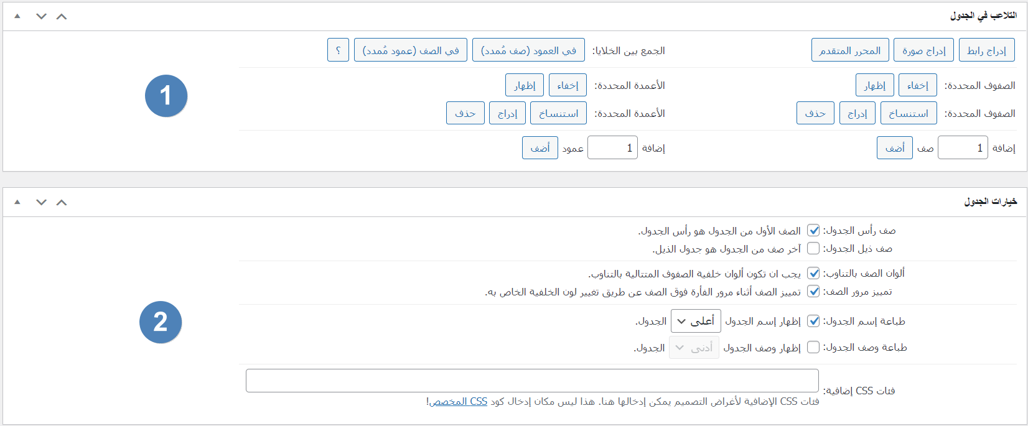The width and height of the screenshot is (1028, 426).
Task: Open the المخصص CSS link
Action: point(458,402)
